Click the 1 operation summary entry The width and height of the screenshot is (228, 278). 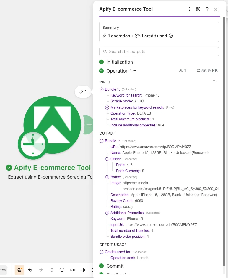[116, 36]
